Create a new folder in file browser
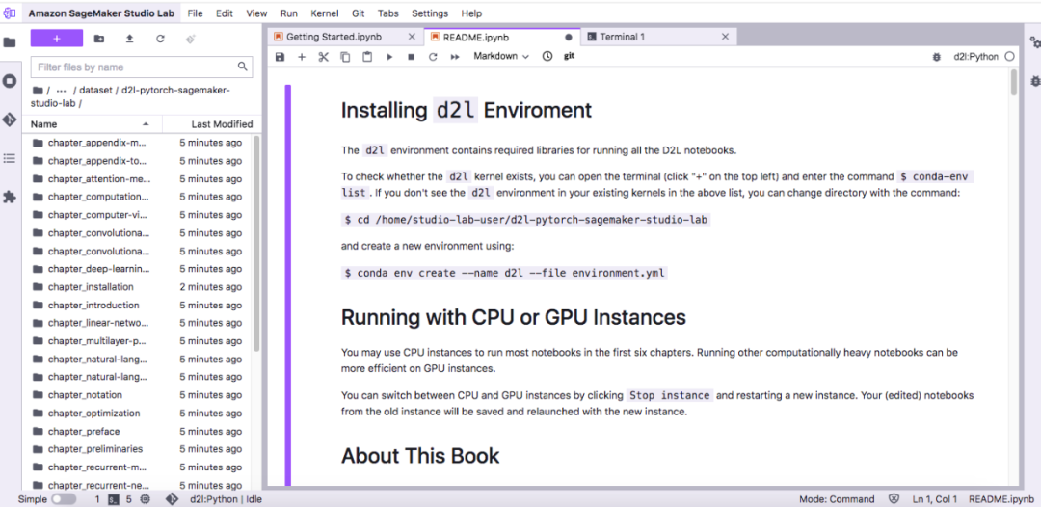Screen dimensions: 1041x507 click(x=99, y=39)
